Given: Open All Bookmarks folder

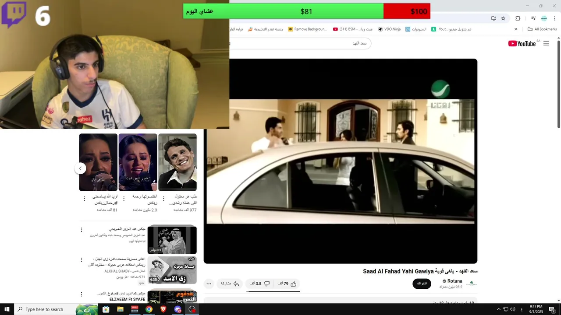Looking at the screenshot, I should click(x=542, y=29).
